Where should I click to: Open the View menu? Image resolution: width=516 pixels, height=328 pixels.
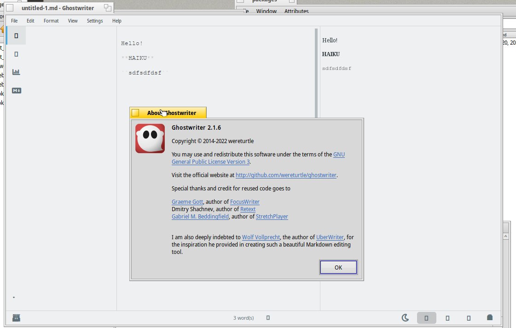point(72,21)
